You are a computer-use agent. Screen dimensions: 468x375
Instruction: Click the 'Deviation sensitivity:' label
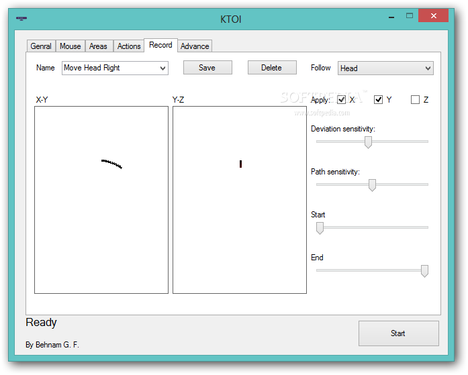point(343,129)
